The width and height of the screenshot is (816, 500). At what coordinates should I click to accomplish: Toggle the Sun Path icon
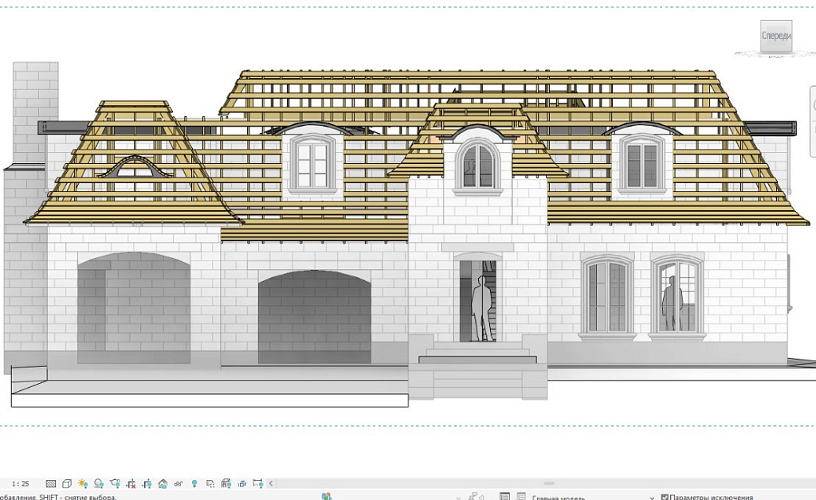[x=83, y=484]
